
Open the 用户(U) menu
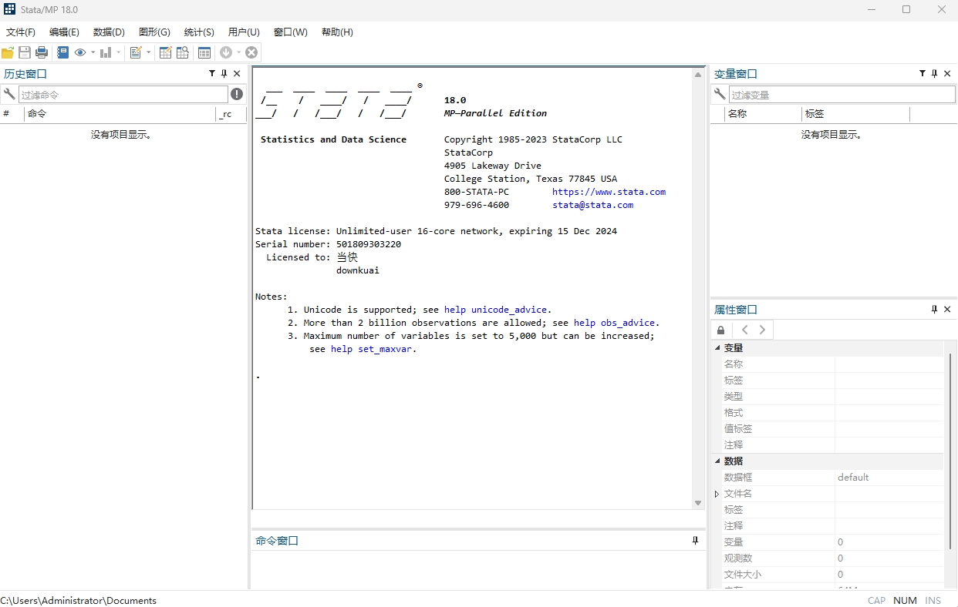point(244,32)
